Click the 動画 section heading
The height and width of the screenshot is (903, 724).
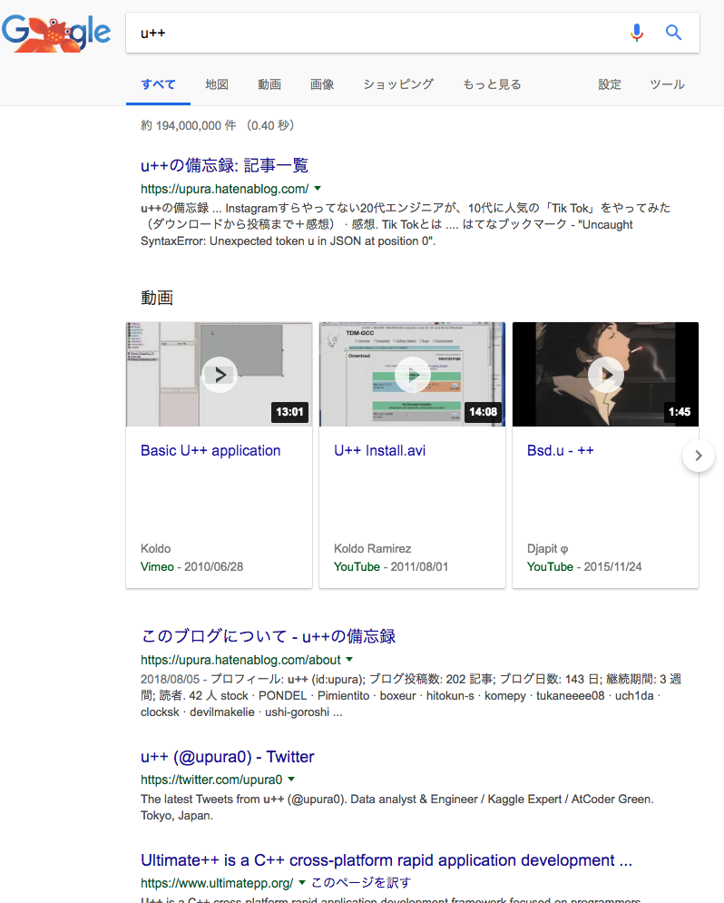[157, 298]
